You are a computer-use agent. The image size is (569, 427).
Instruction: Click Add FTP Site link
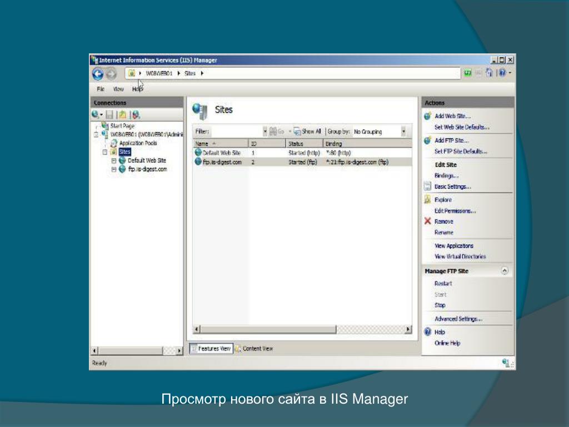(x=451, y=141)
